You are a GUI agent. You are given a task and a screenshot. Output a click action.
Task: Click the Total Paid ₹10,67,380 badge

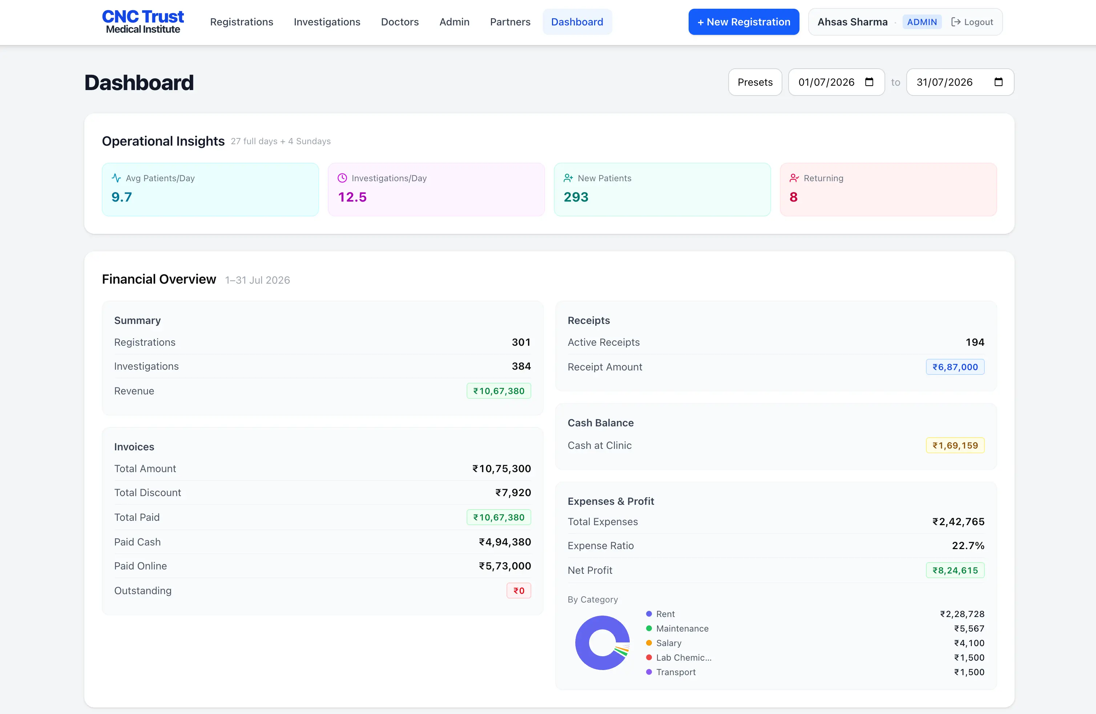(499, 517)
